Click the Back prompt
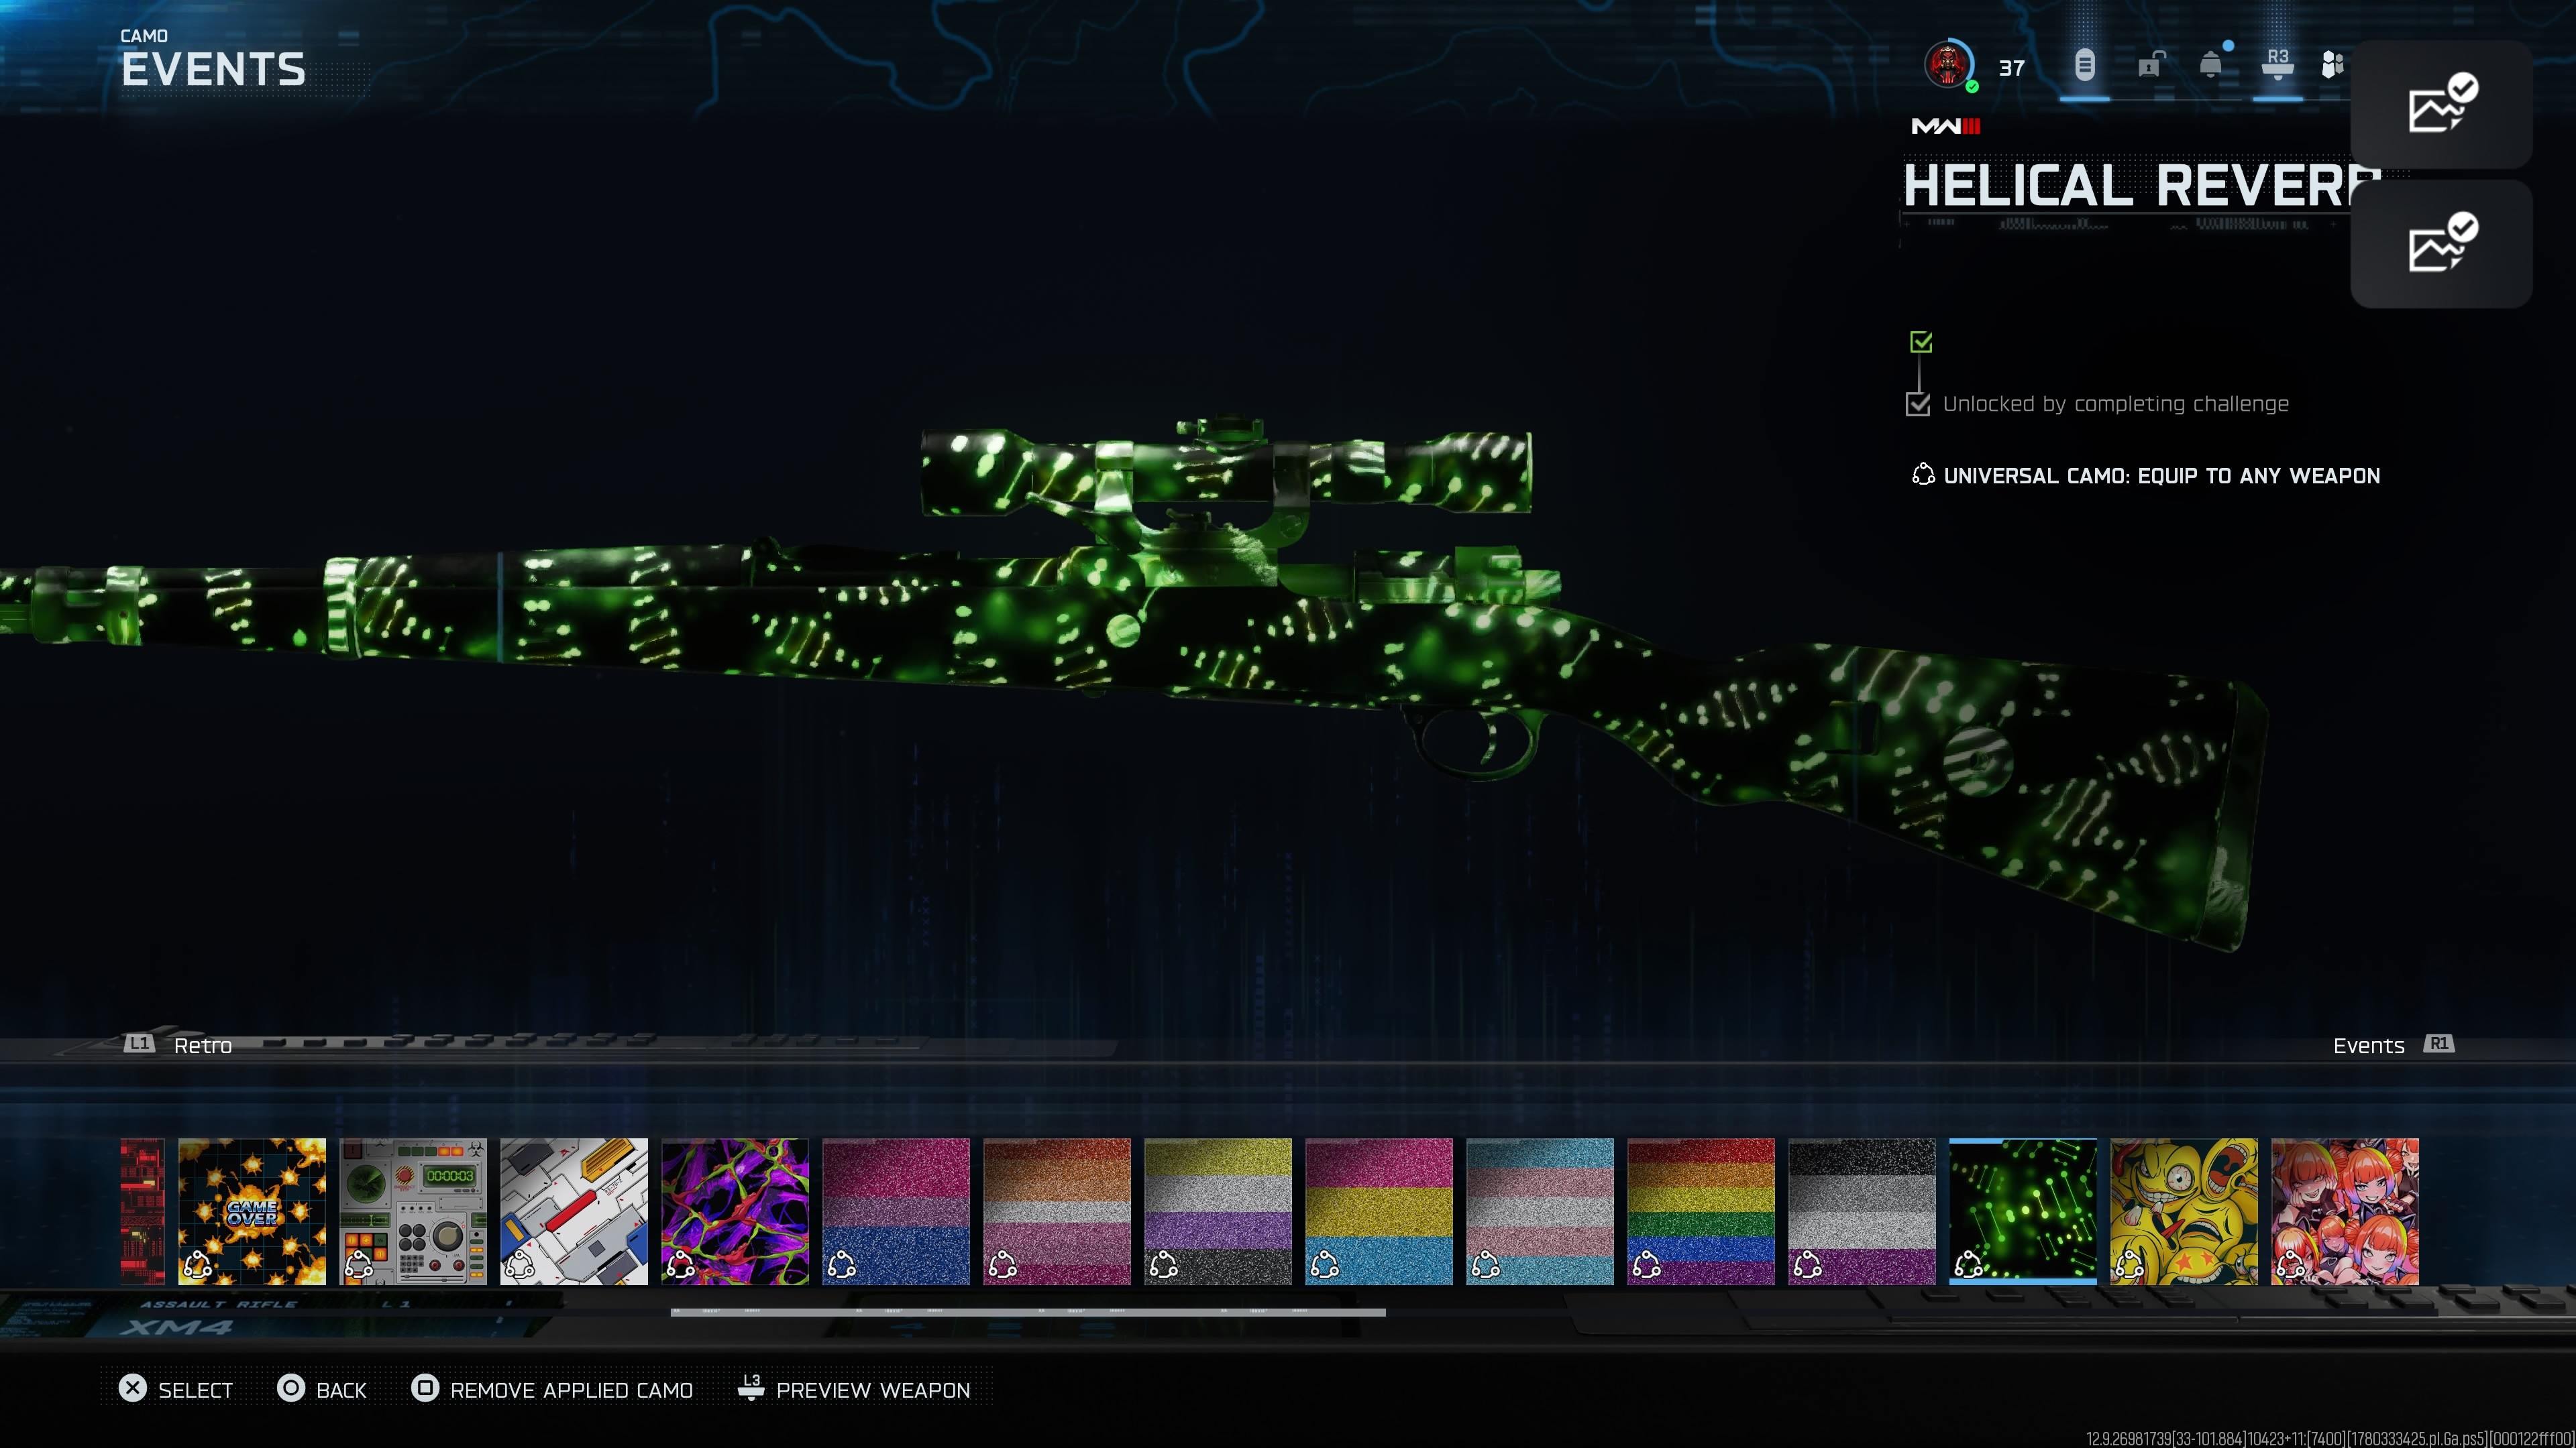Screen dimensions: 2576x1448 click(x=322, y=1389)
